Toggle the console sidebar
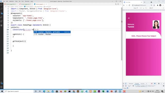The image size is (165, 93). 123,86
